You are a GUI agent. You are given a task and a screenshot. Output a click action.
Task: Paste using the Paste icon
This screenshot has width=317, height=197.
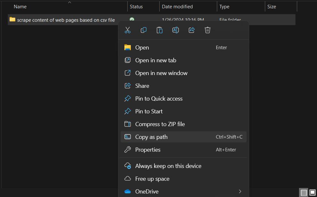160,30
